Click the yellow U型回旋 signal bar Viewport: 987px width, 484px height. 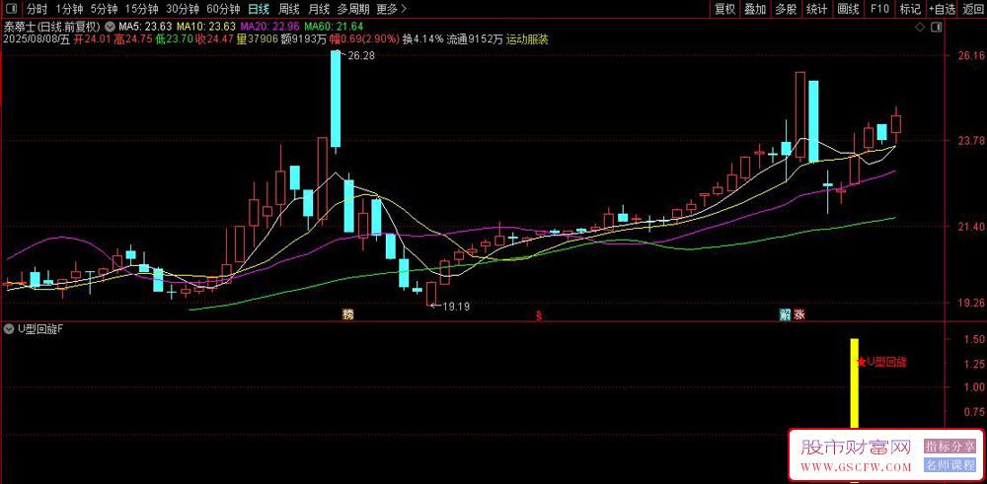(x=854, y=383)
